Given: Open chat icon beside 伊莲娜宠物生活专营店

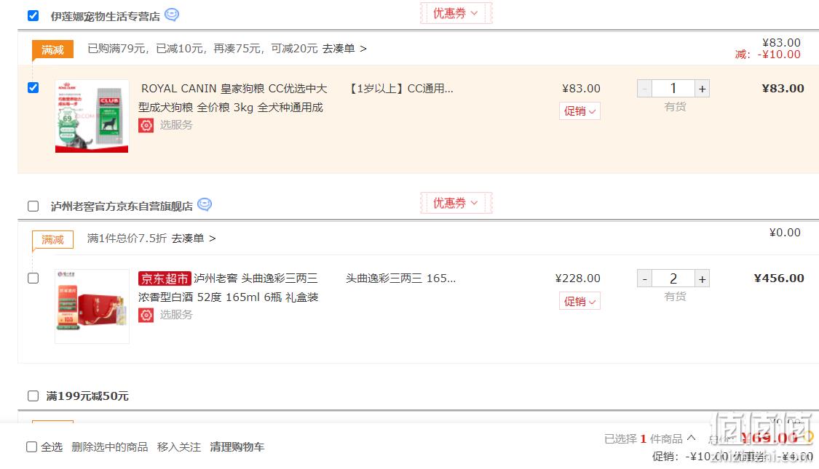Looking at the screenshot, I should tap(172, 15).
